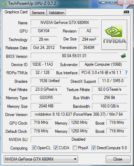Toggle the CUDA checkbox
The height and width of the screenshot is (166, 134).
56,148
